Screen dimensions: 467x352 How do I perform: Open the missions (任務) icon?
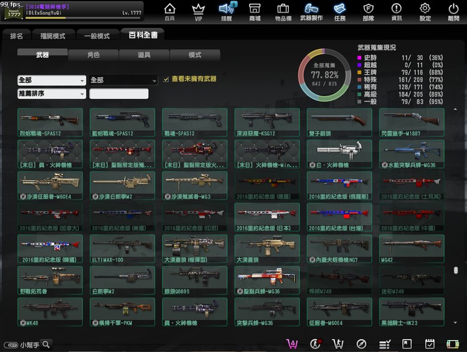click(340, 12)
